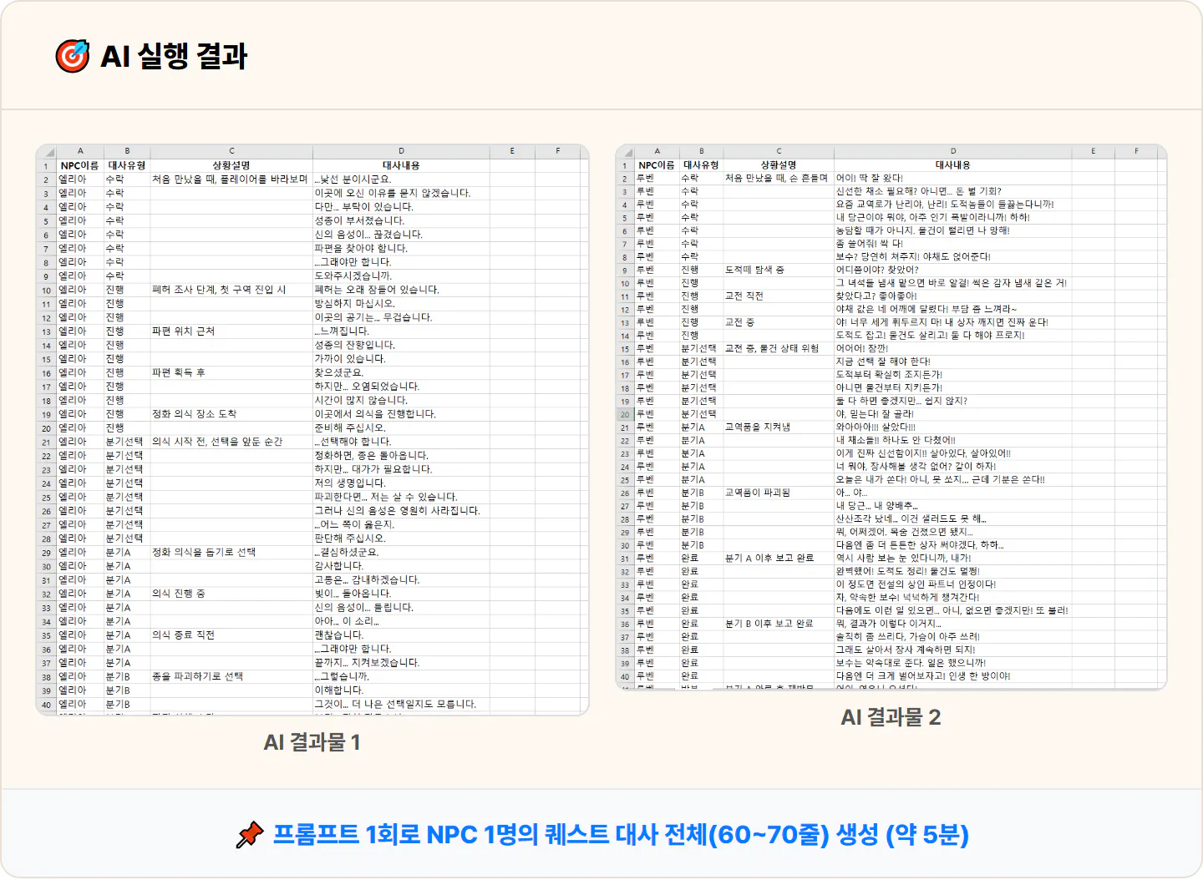Select column C header in the 엘리아 sheet
The height and width of the screenshot is (880, 1203).
tap(231, 151)
